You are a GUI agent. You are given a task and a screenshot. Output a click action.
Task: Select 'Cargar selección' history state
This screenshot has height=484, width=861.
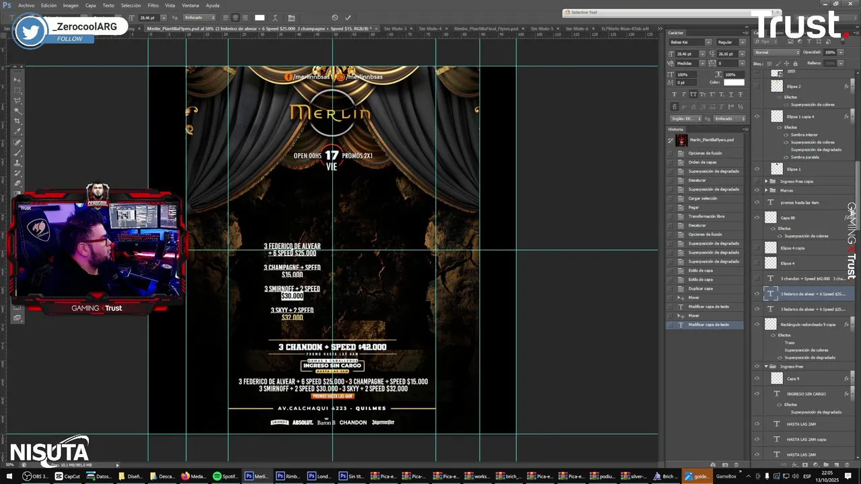pos(702,198)
